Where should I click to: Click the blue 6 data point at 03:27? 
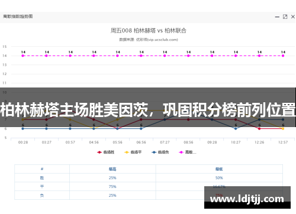click(x=46, y=129)
